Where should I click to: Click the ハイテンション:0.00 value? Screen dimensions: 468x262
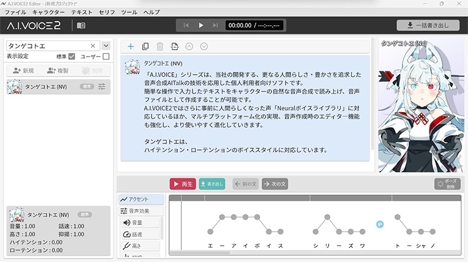tap(36, 242)
